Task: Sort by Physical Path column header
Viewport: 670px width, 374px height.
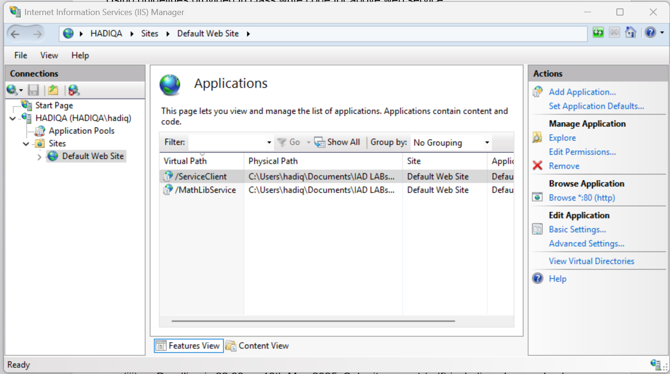Action: coord(323,161)
